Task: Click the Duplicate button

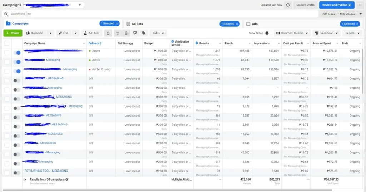Action: point(35,33)
